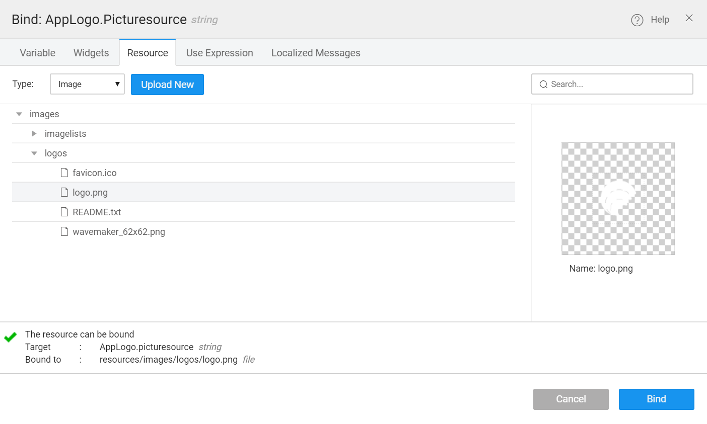Click the Help question mark icon
Viewport: 707px width, 424px height.
(637, 20)
